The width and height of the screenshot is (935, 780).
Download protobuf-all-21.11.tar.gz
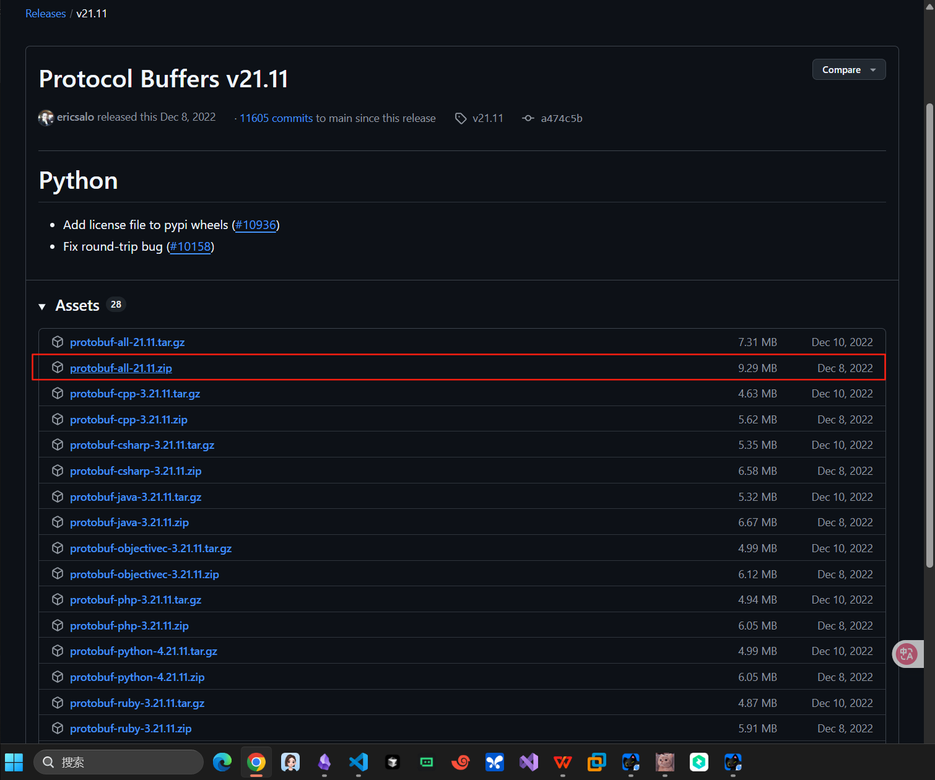coord(127,342)
